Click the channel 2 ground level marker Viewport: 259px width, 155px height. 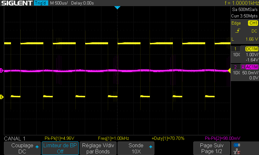2,70
